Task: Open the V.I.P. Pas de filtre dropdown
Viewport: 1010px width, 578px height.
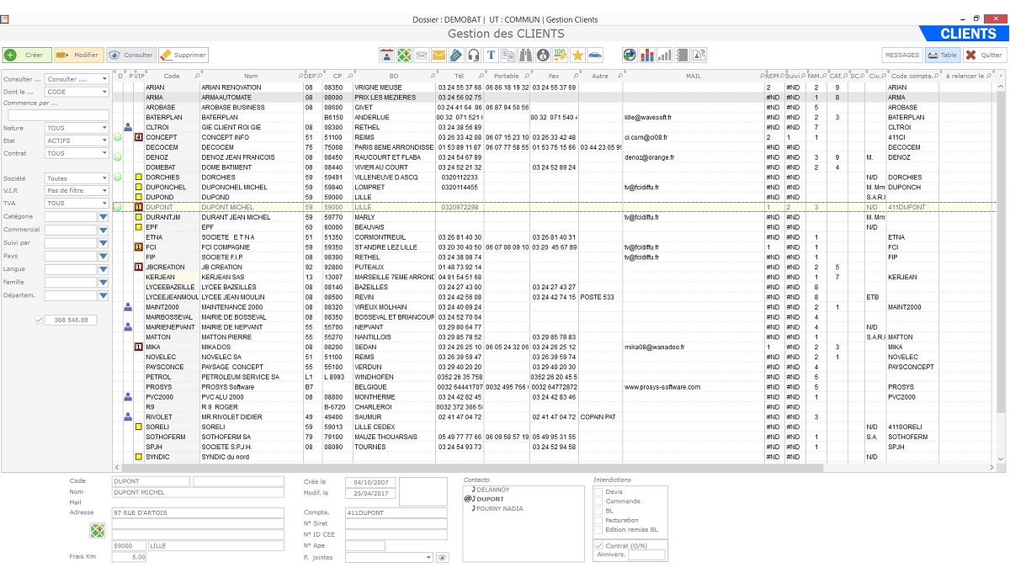Action: 77,191
